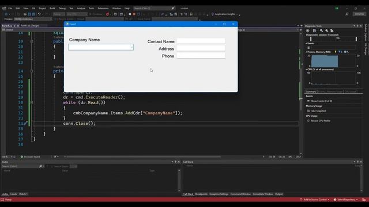Select the Summary tab in Diagnostic Tools
Image resolution: width=369 pixels, height=207 pixels.
tap(311, 91)
